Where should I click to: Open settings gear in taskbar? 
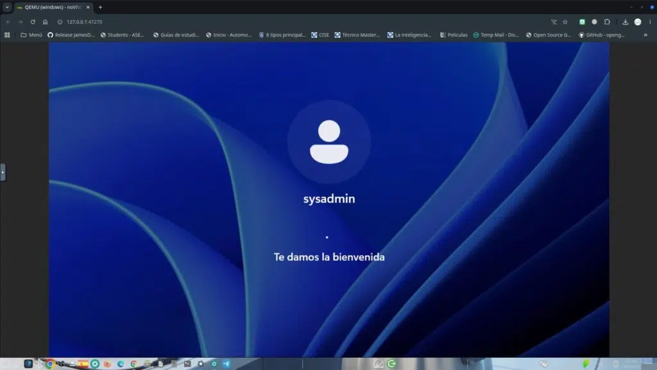(x=200, y=364)
